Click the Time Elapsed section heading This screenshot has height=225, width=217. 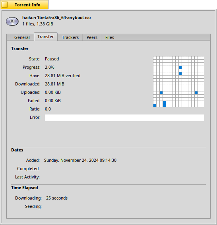(x=25, y=188)
